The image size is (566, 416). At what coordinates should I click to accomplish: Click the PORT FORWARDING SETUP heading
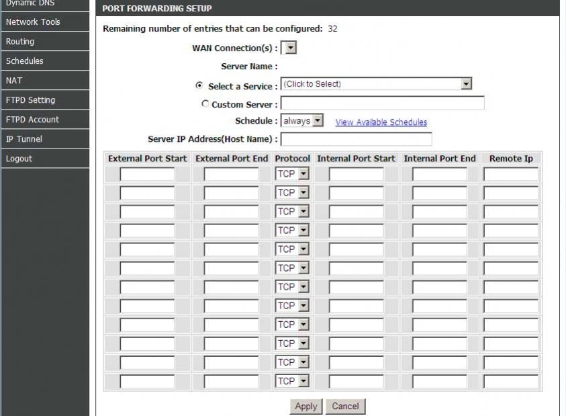click(x=157, y=8)
